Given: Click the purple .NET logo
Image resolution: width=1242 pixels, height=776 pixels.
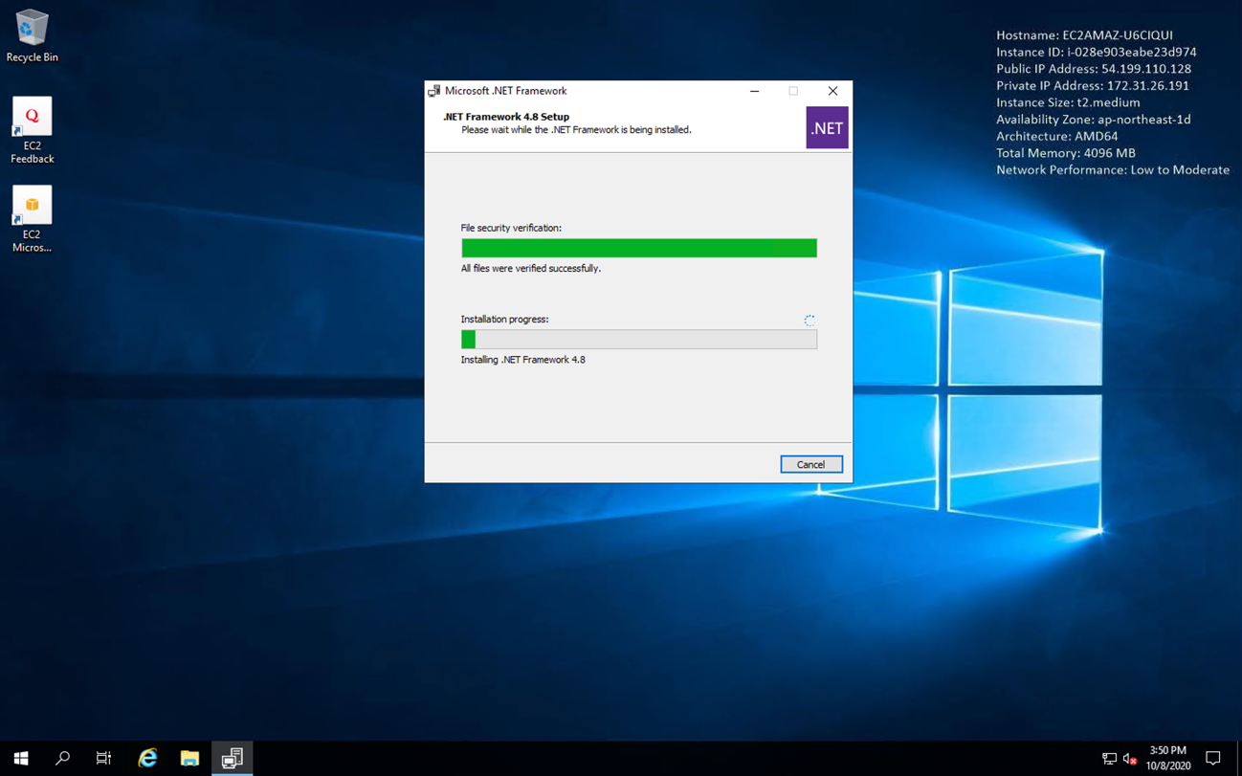Looking at the screenshot, I should tap(827, 127).
